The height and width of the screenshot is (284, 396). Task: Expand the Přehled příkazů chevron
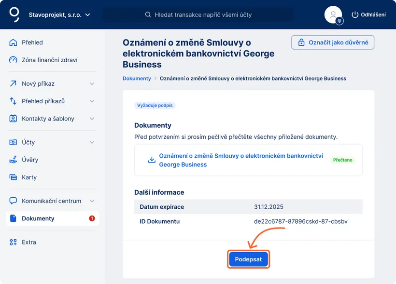pos(92,101)
